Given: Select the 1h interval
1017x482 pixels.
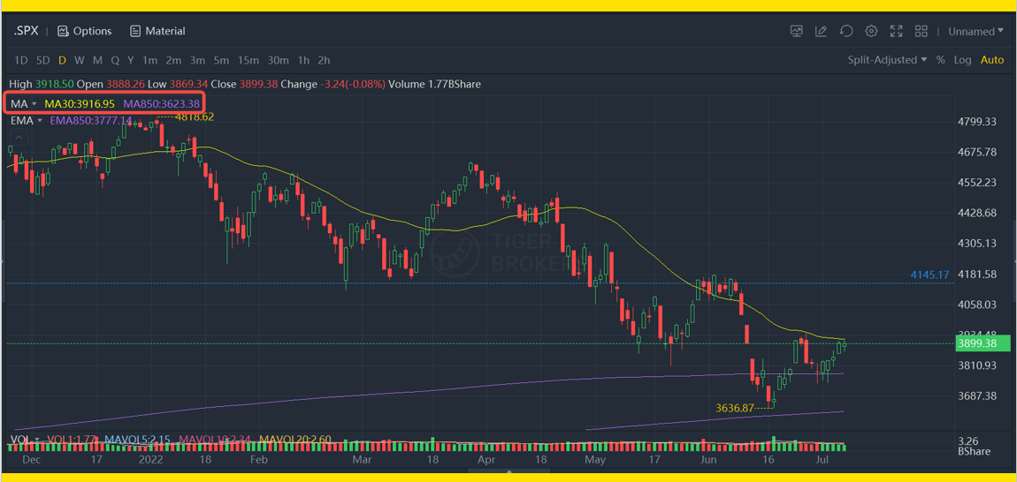Looking at the screenshot, I should pyautogui.click(x=303, y=60).
